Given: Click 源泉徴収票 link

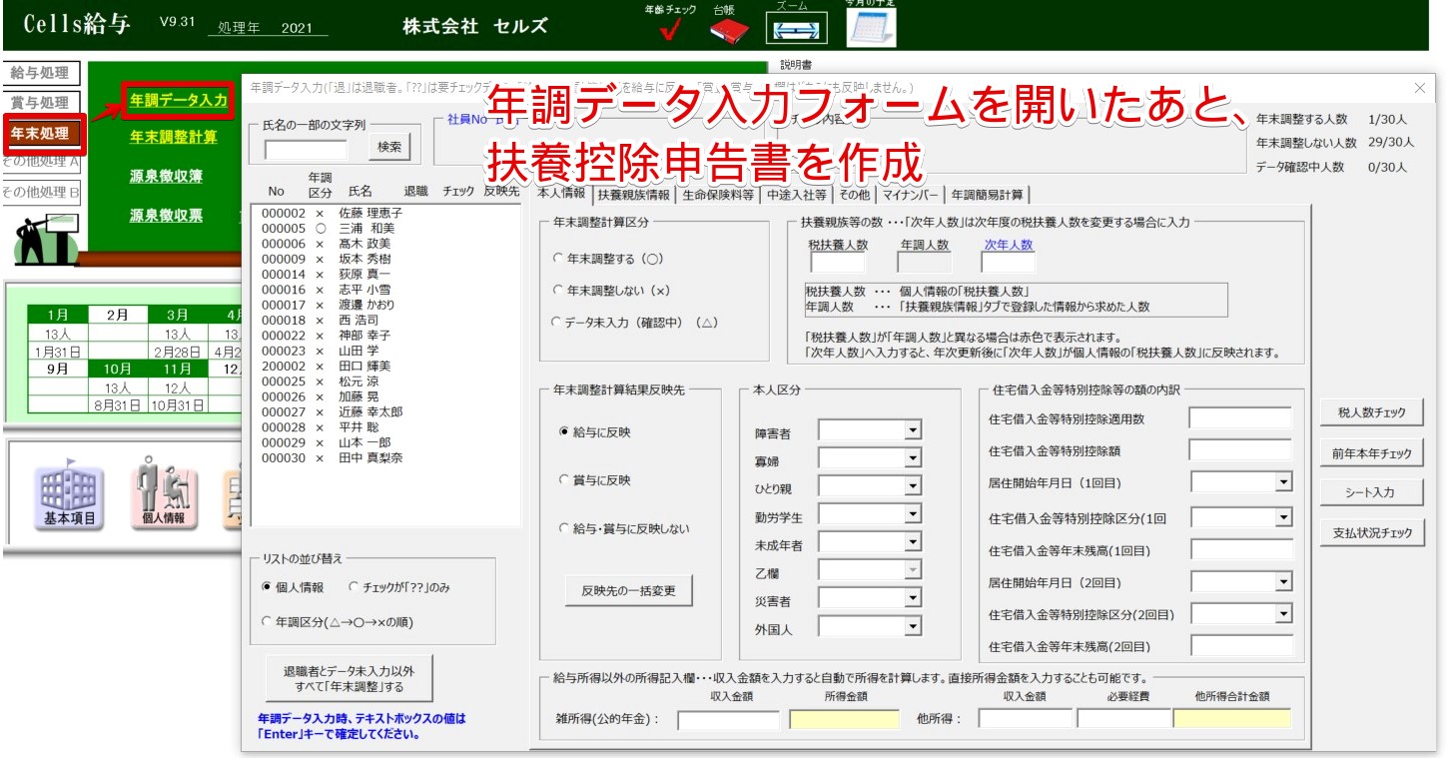Looking at the screenshot, I should coord(166,215).
